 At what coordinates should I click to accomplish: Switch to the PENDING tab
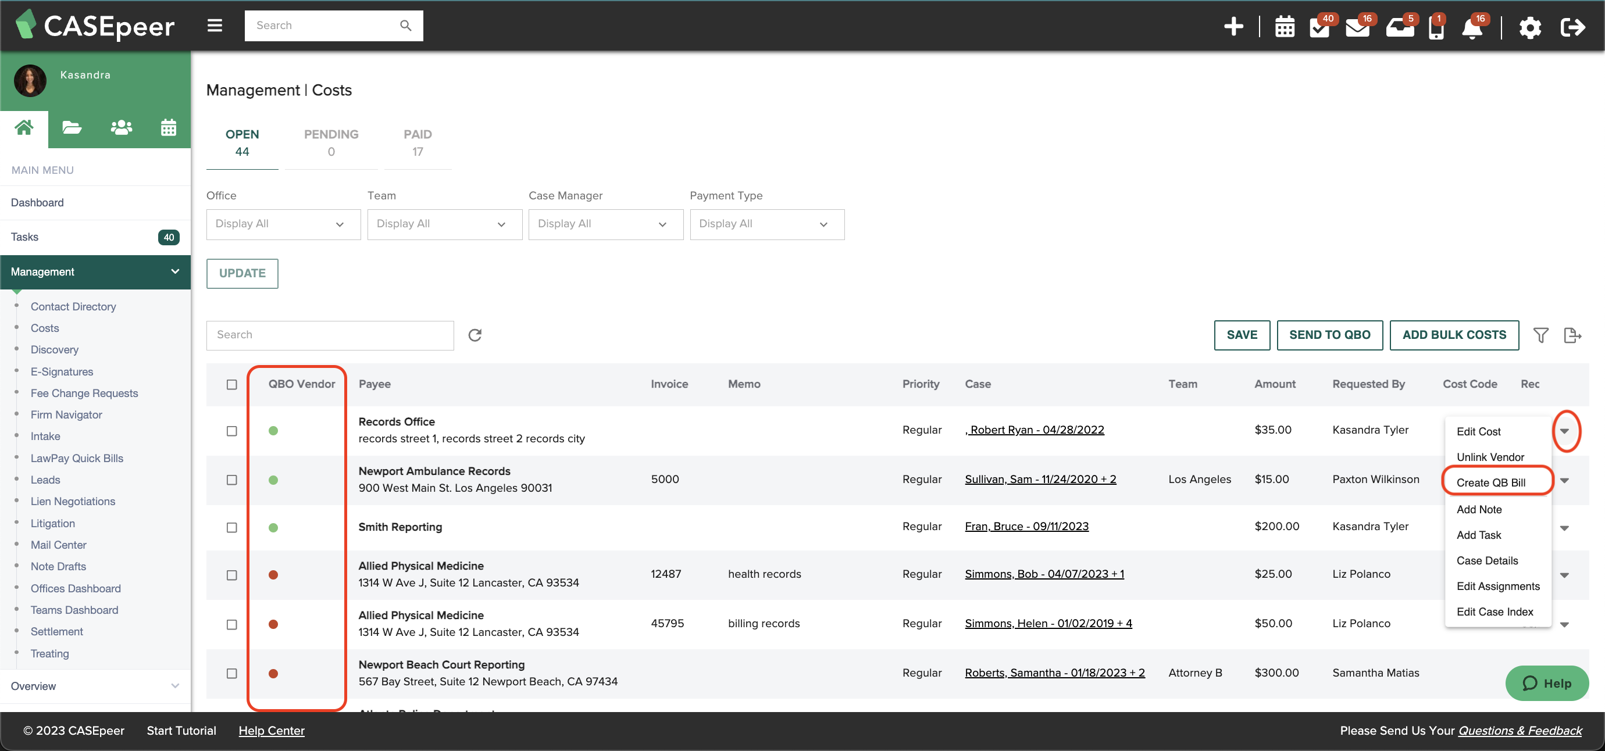tap(331, 143)
